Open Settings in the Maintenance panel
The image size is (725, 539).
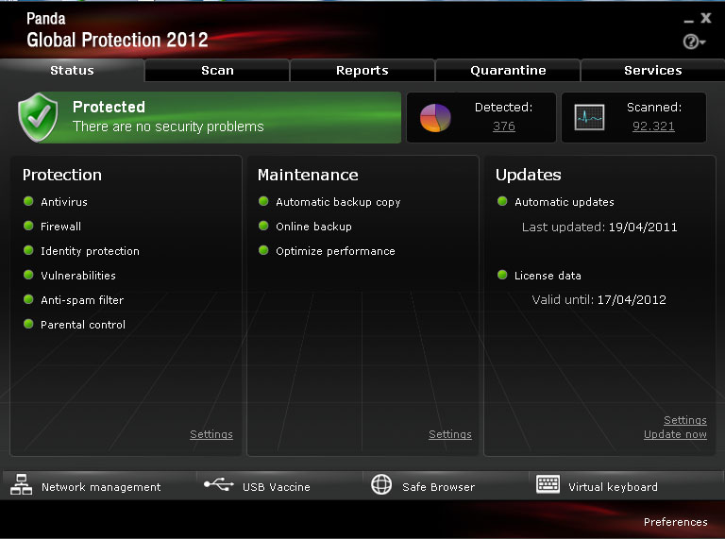pos(449,434)
